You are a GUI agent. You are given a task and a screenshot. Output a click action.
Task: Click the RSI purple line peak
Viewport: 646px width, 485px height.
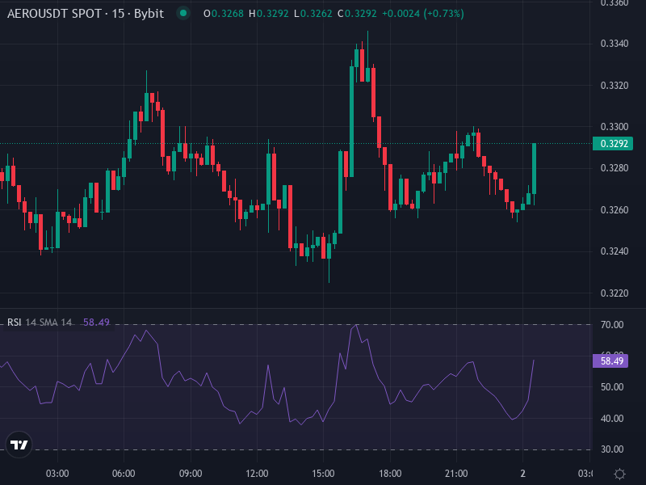(355, 326)
